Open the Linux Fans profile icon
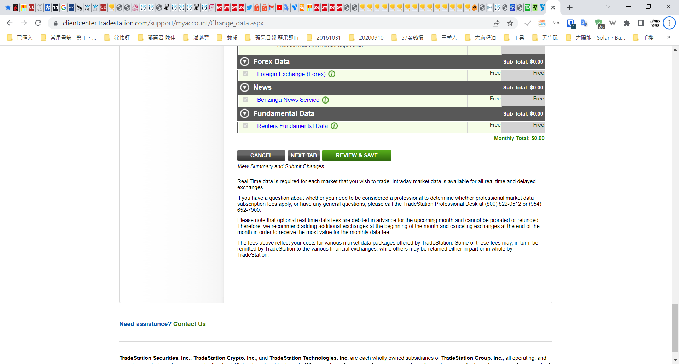This screenshot has width=679, height=364. (x=655, y=23)
